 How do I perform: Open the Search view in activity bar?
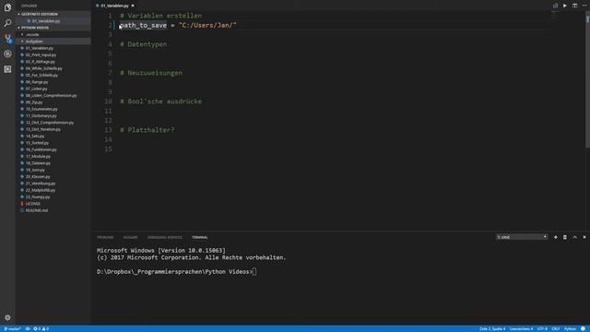tap(7, 23)
